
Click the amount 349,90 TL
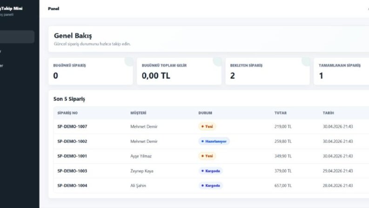point(283,156)
